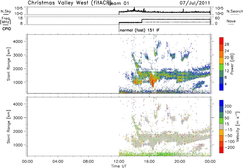Click the date "07/Jul/2011"

[195, 3]
